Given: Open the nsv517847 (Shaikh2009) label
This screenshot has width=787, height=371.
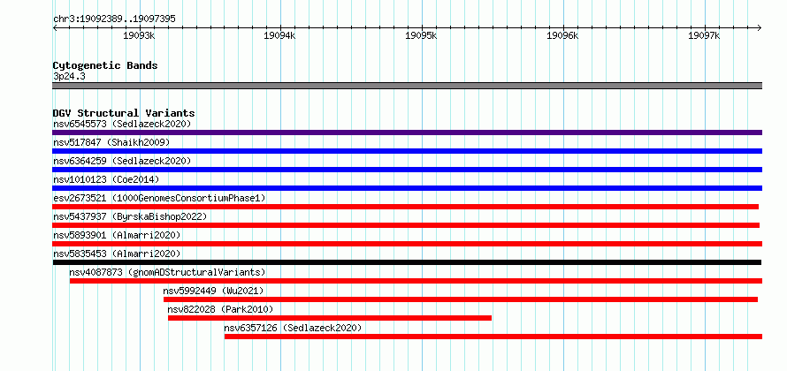Looking at the screenshot, I should click(111, 142).
